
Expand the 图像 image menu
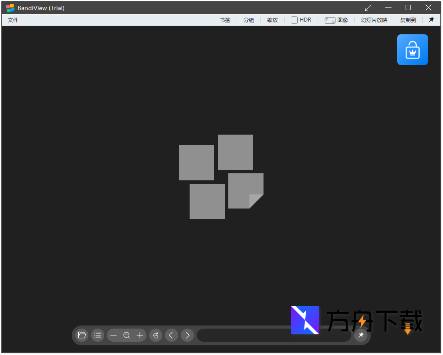point(337,20)
